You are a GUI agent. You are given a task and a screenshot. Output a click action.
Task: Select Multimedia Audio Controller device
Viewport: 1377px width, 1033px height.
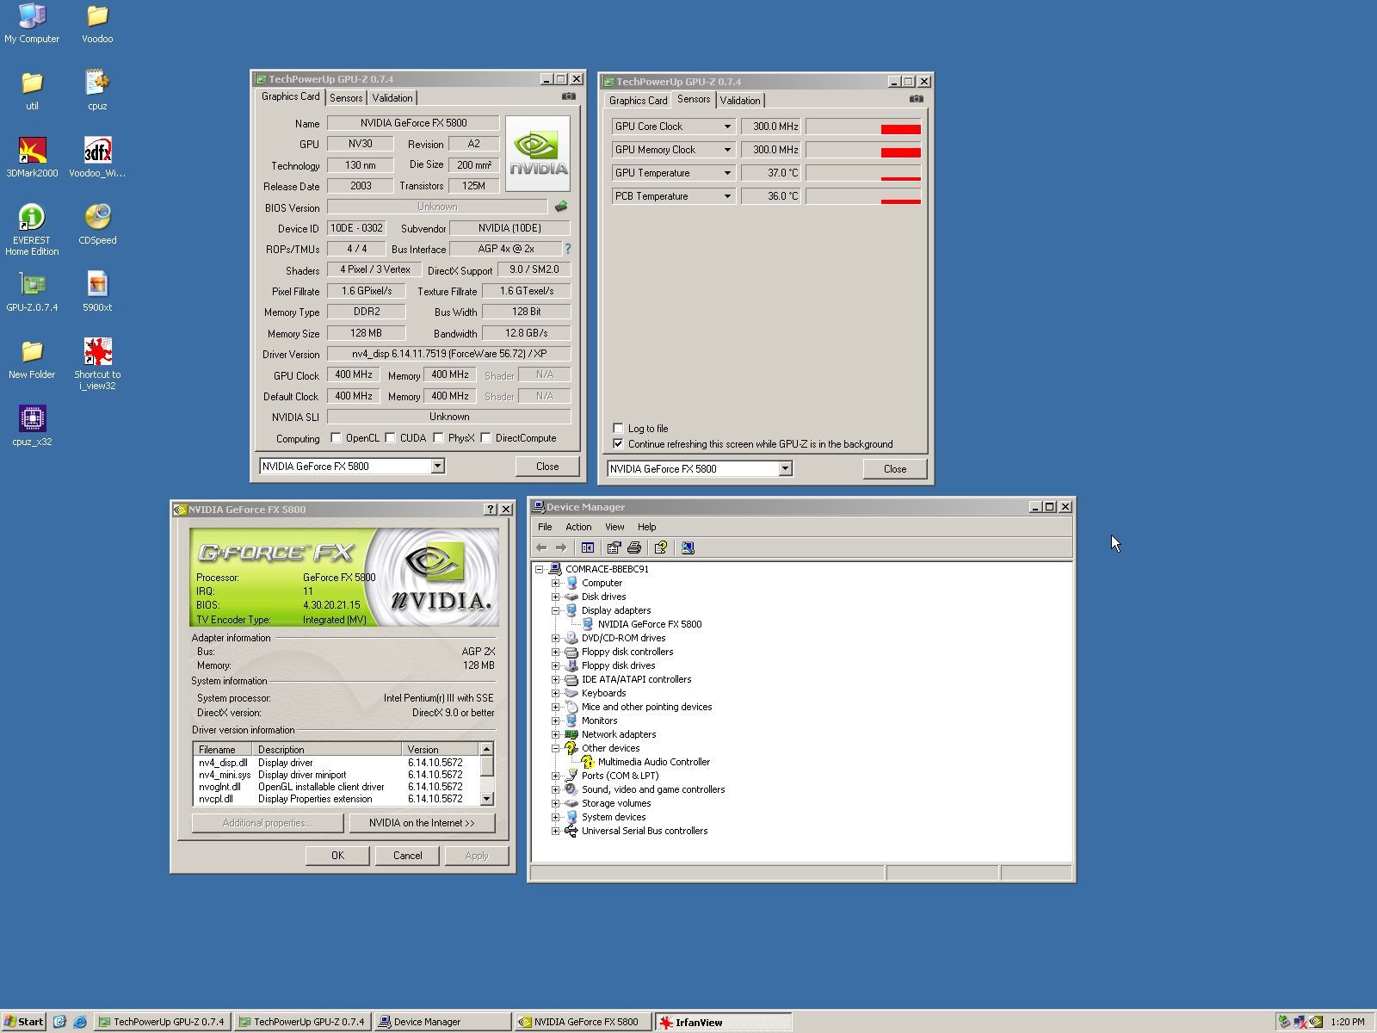[654, 762]
